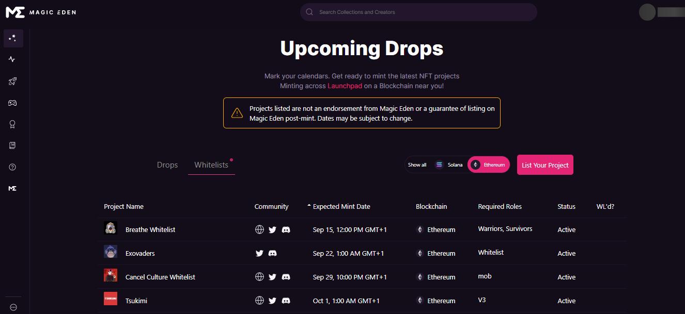Click the Search Collections and Creators field
Image resolution: width=685 pixels, height=314 pixels.
[x=418, y=12]
